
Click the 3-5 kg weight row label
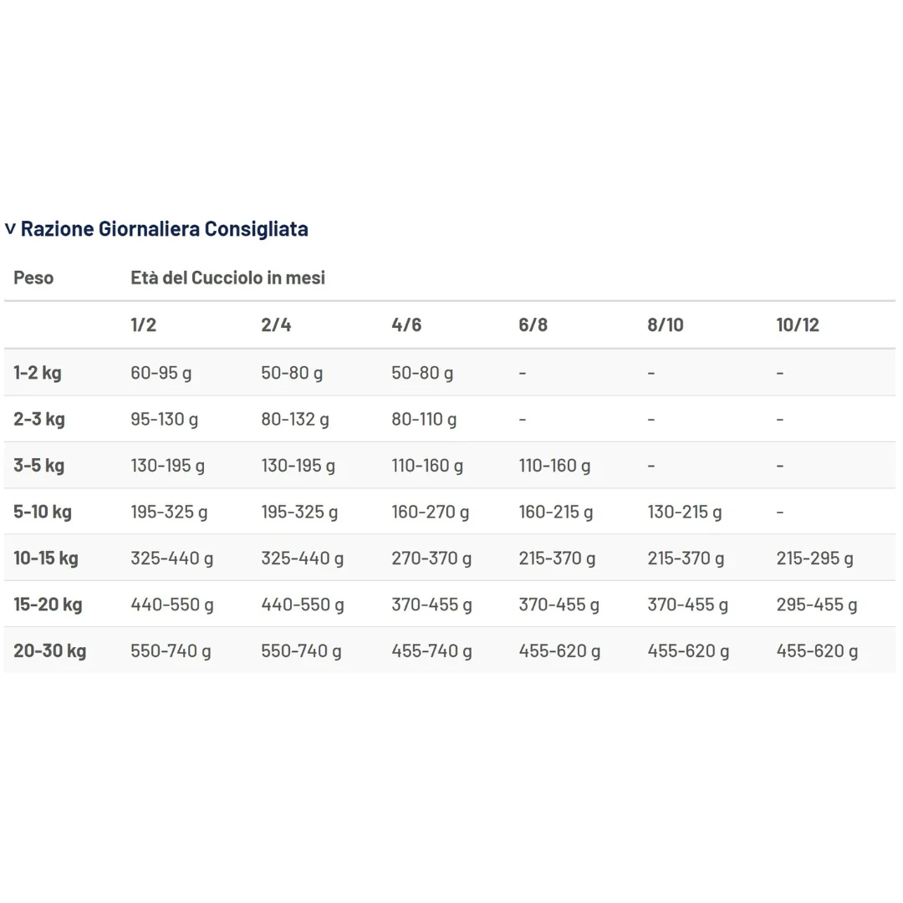[x=38, y=466]
